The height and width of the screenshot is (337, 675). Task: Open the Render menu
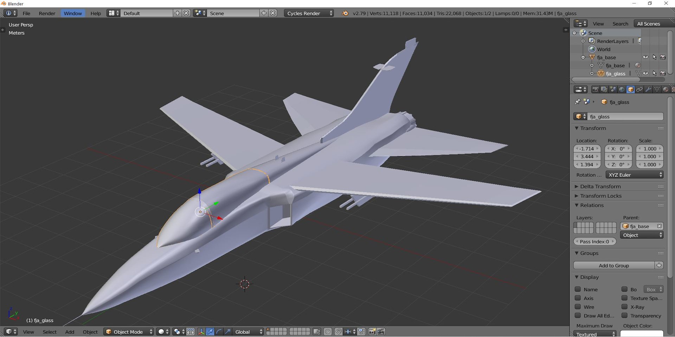[x=47, y=13]
